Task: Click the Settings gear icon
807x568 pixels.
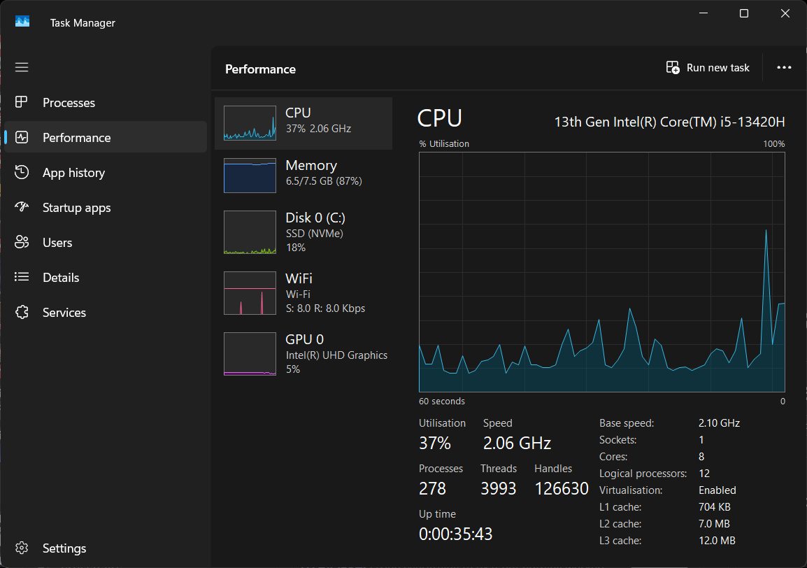Action: tap(22, 548)
